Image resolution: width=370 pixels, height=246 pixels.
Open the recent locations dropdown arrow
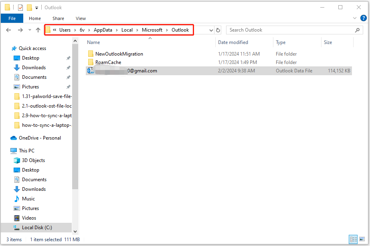coord(30,30)
